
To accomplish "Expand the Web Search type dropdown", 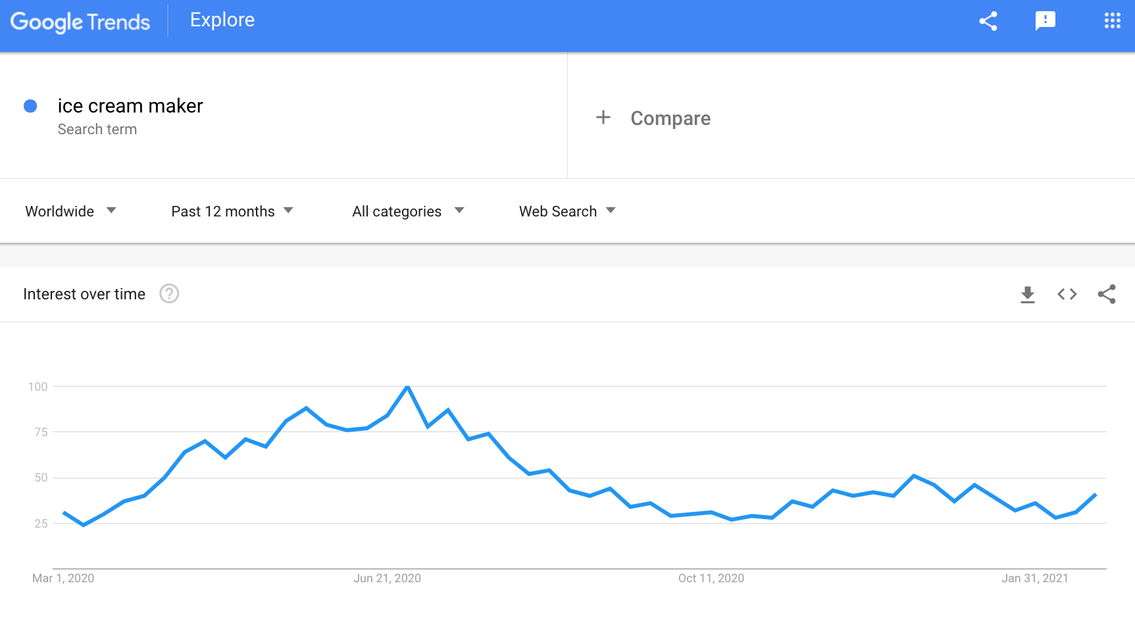I will click(567, 211).
